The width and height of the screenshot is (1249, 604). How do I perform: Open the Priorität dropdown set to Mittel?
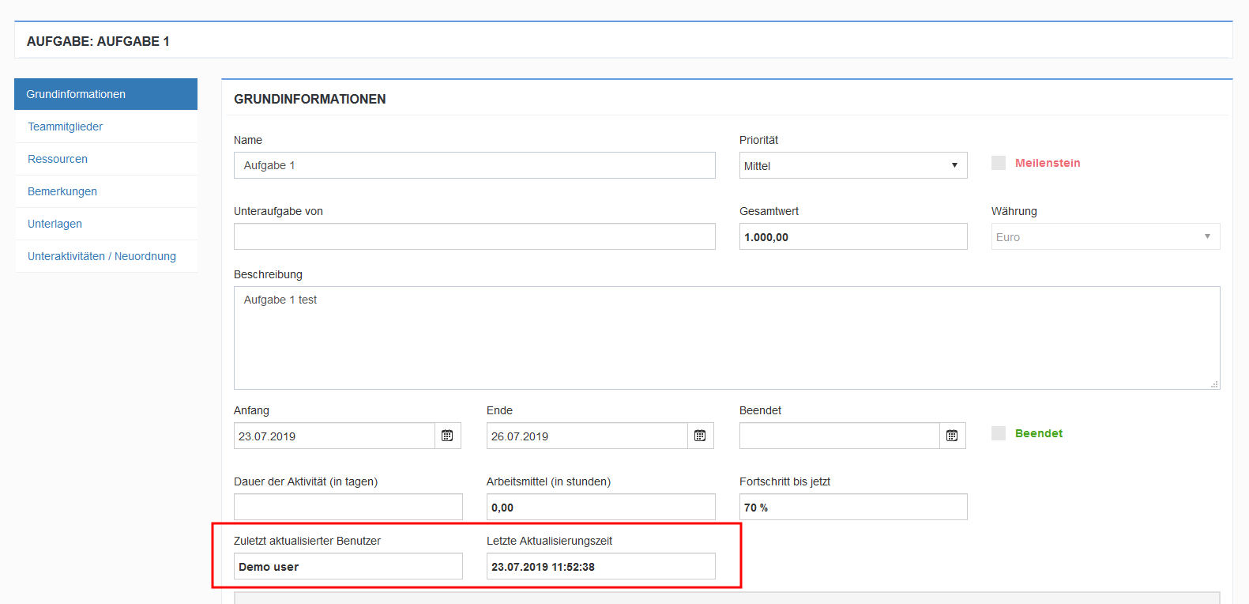pyautogui.click(x=853, y=165)
